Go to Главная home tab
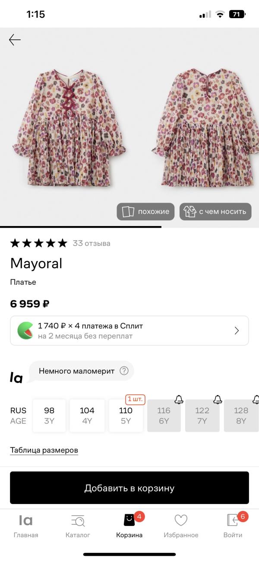 pos(26,526)
